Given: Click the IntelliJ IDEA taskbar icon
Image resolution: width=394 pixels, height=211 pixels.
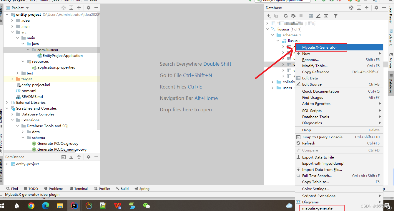Looking at the screenshot, I should pos(74,206).
